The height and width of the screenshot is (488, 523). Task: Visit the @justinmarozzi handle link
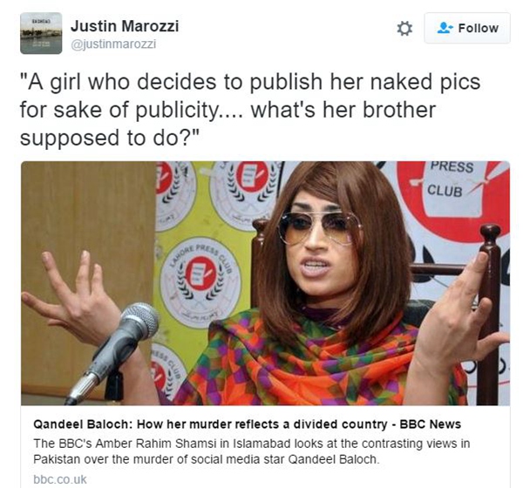[113, 44]
